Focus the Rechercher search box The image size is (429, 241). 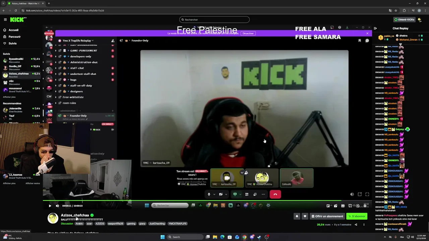pyautogui.click(x=214, y=20)
